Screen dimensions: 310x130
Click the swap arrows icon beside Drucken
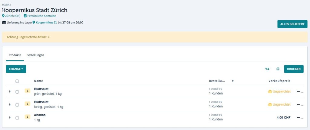click(267, 69)
